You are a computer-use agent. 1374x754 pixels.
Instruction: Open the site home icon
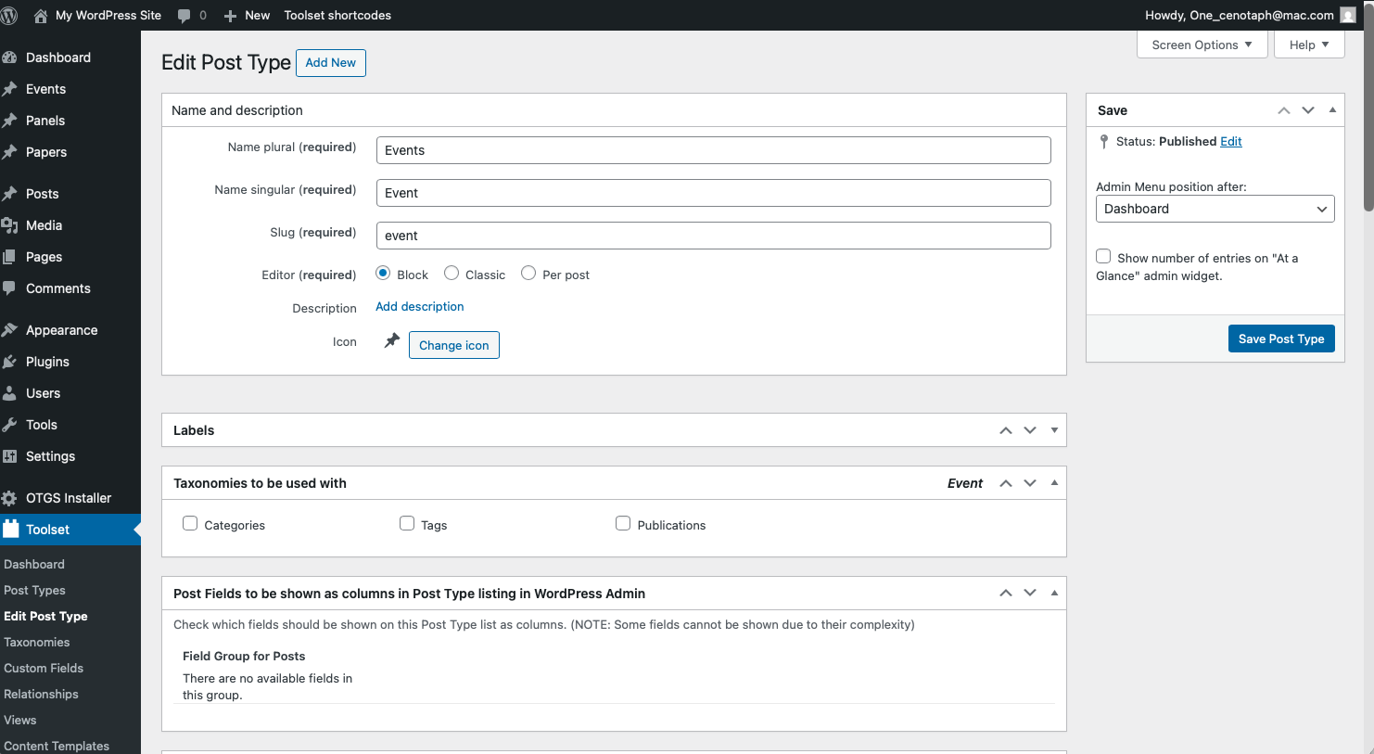coord(41,16)
